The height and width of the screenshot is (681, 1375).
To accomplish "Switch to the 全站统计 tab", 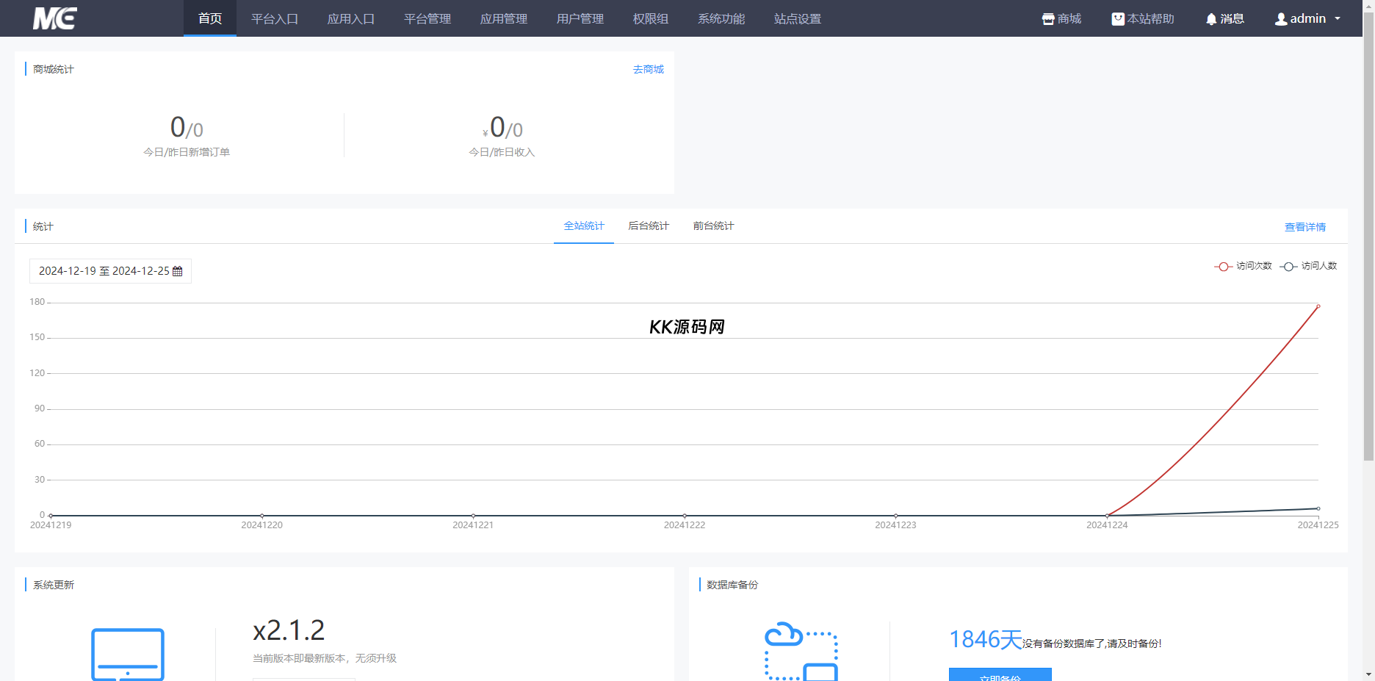I will [584, 226].
